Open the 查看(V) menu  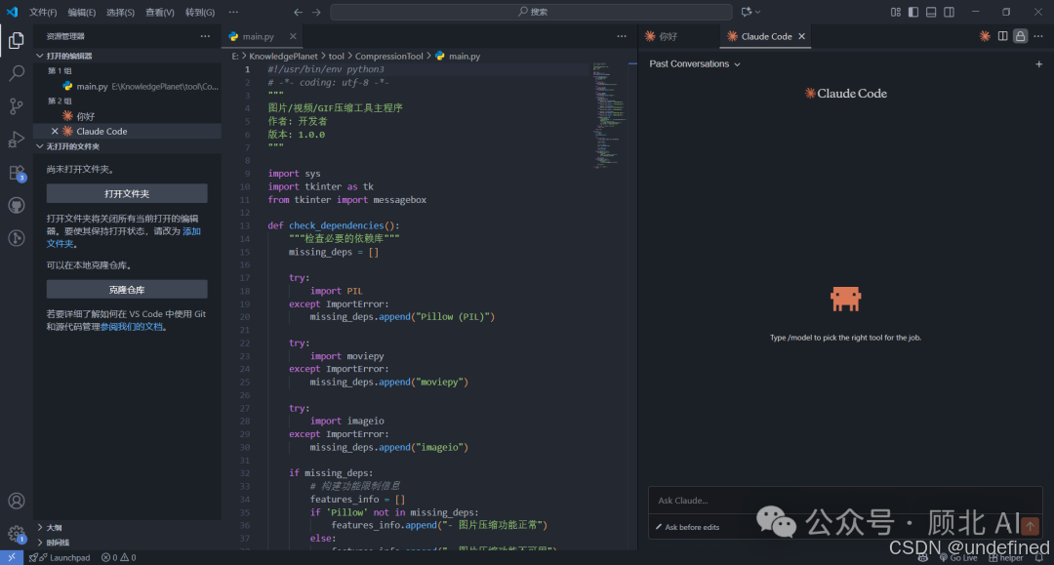point(160,12)
